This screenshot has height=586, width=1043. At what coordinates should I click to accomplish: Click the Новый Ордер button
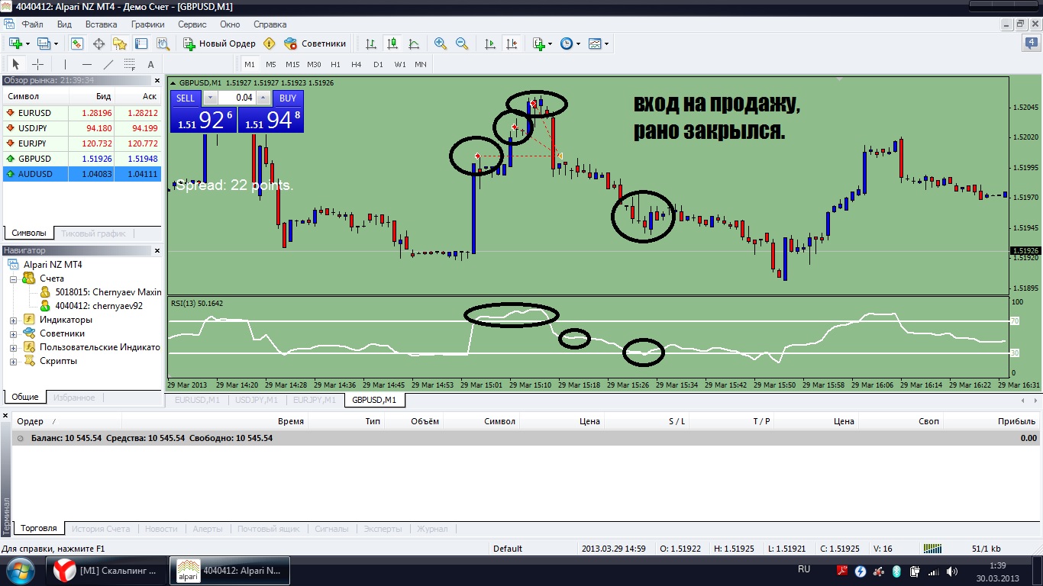pos(219,43)
